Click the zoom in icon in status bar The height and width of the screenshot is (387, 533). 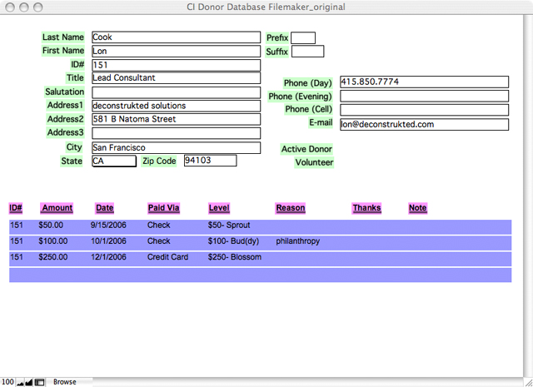28,382
